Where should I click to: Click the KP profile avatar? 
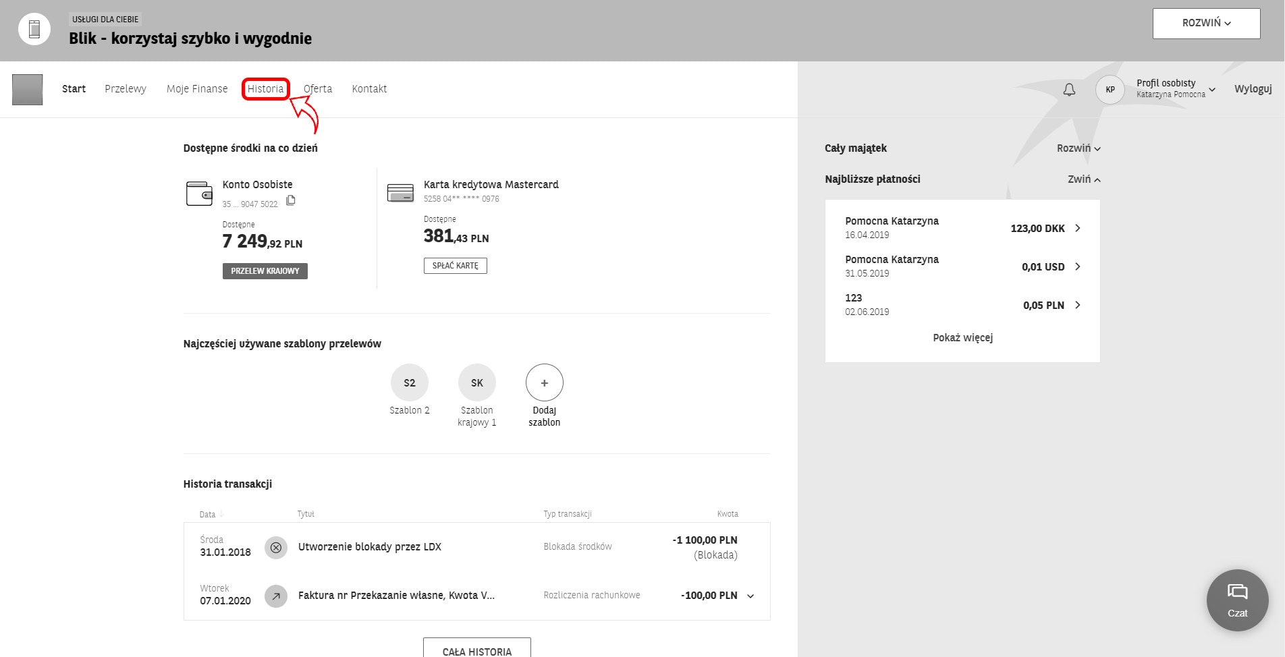pyautogui.click(x=1110, y=90)
